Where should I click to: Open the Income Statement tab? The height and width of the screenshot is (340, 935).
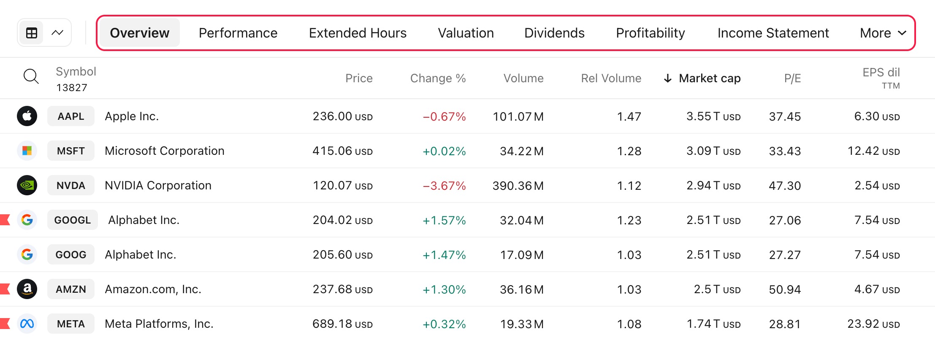pyautogui.click(x=773, y=33)
